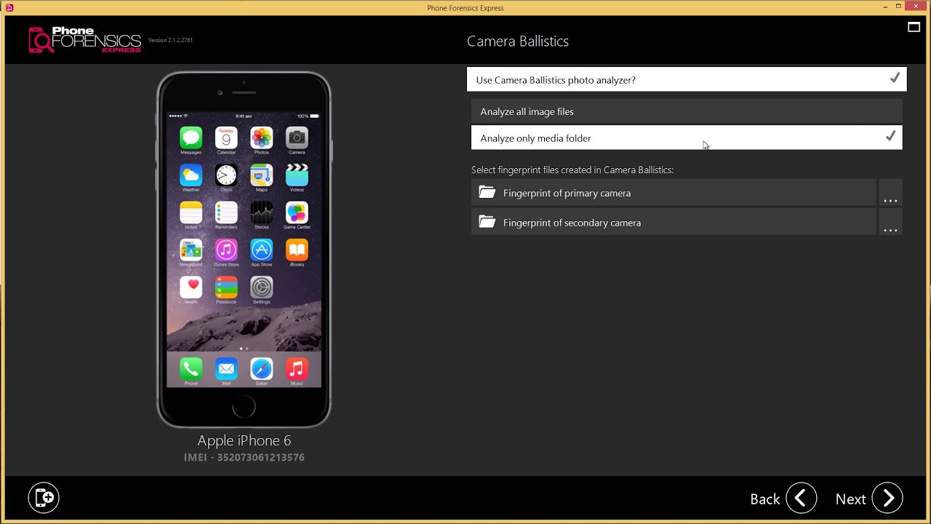The height and width of the screenshot is (524, 931).
Task: Click the app icon in the title bar
Action: 9,8
